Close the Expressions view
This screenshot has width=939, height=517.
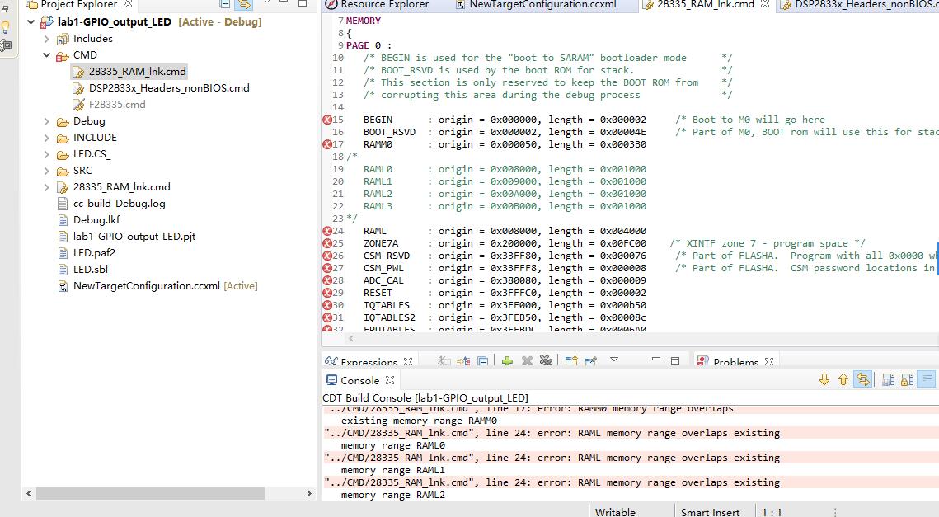[x=408, y=362]
